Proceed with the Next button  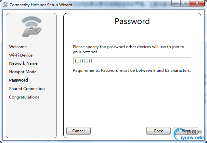pyautogui.click(x=186, y=131)
